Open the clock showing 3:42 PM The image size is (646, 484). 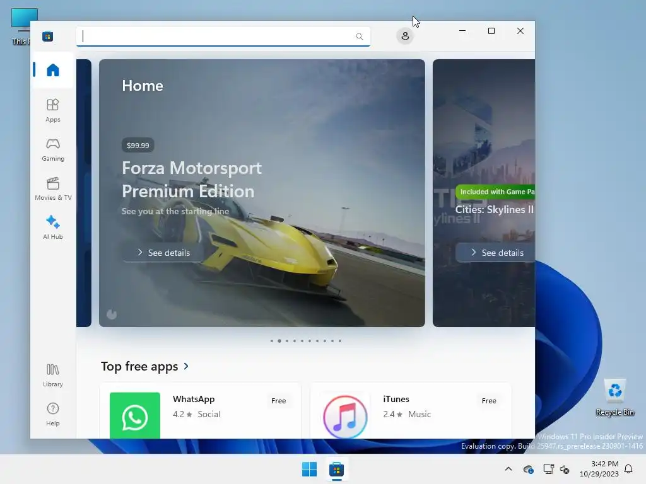click(x=599, y=469)
